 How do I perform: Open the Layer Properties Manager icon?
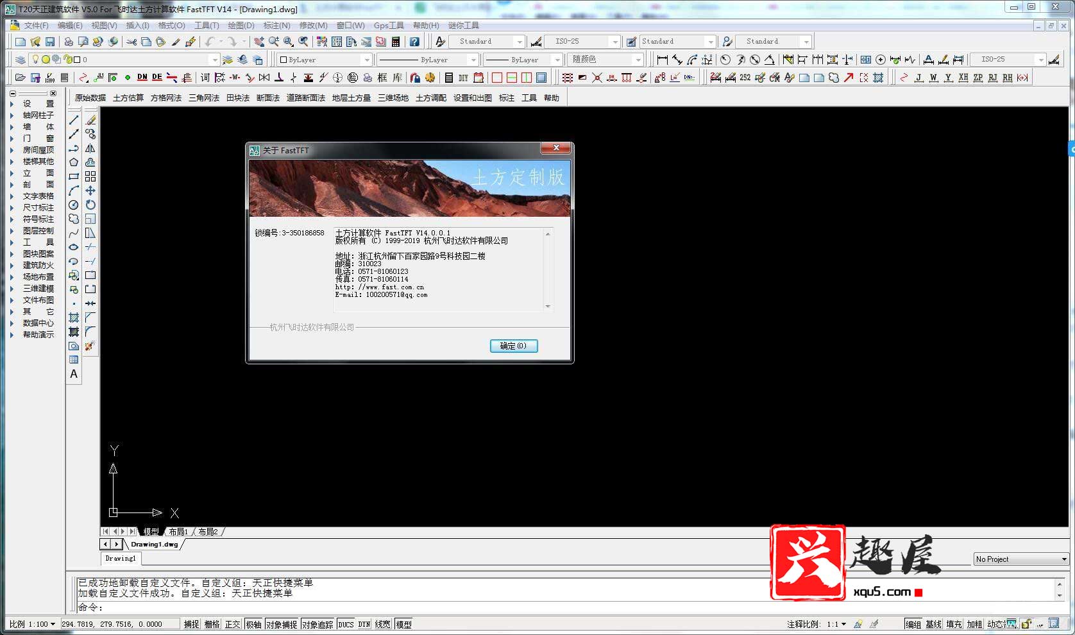coord(21,60)
